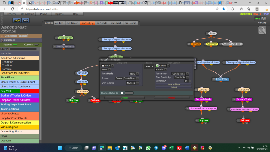
Task: Open Word from the taskbar
Action: point(187,148)
